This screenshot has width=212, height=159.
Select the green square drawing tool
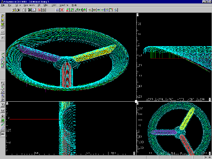2,66
